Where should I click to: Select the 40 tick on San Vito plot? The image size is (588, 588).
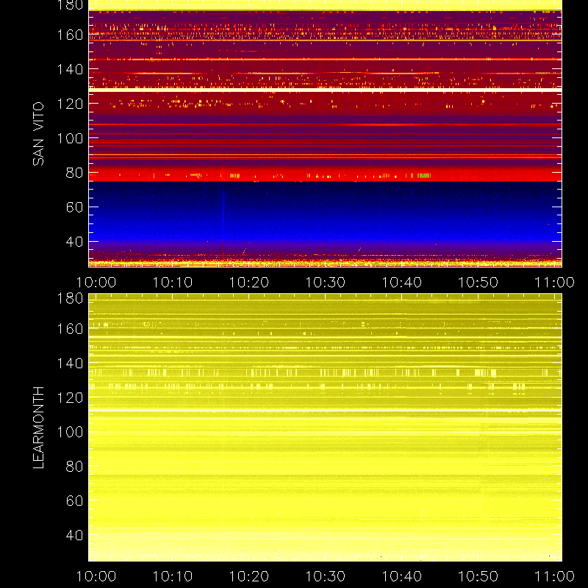coord(74,242)
